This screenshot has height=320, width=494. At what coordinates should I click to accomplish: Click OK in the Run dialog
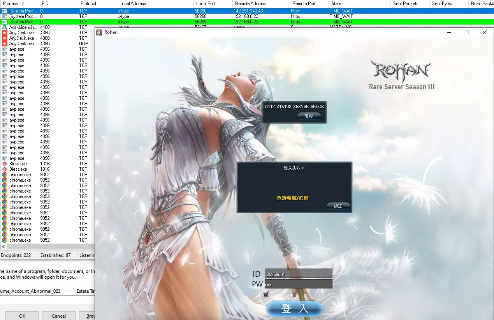click(22, 316)
